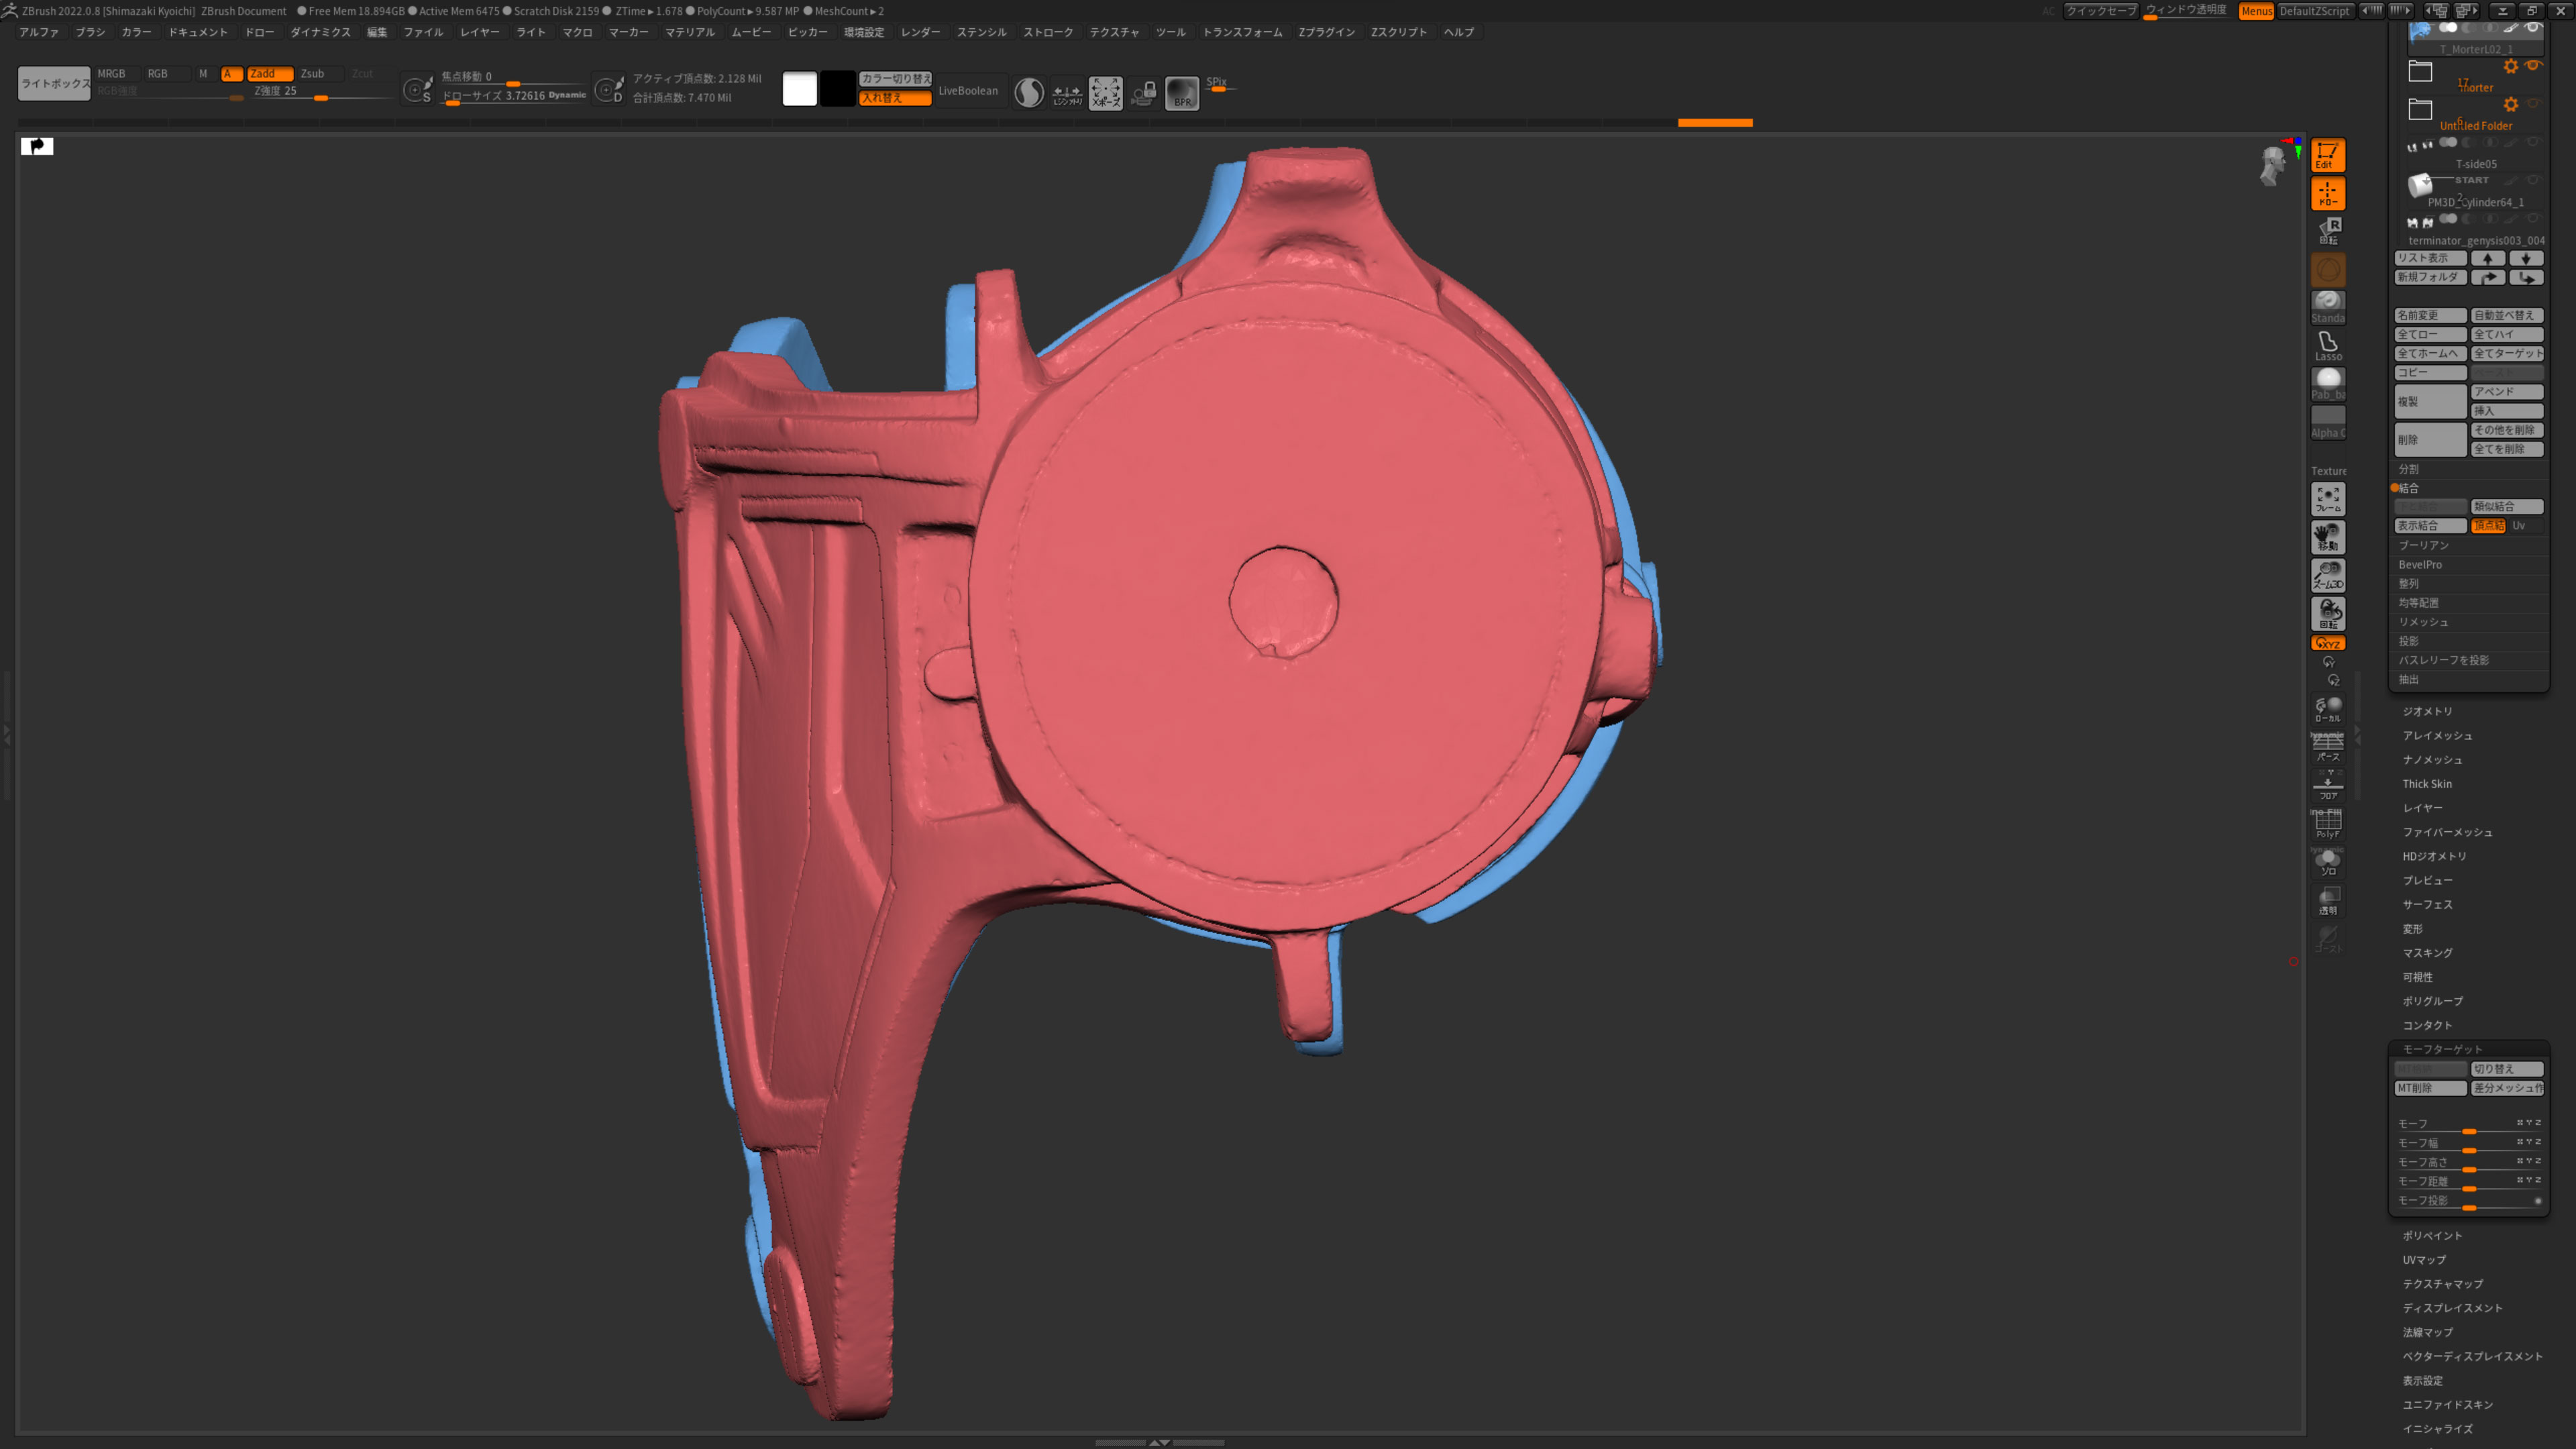Choose the Lasso stroke icon

2327,346
